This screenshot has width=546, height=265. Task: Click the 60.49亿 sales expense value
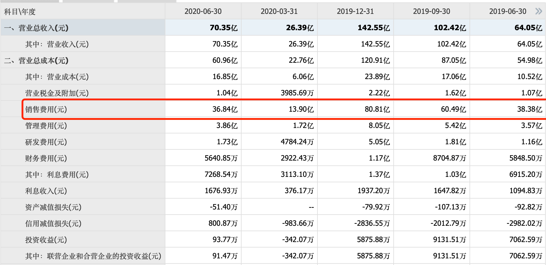453,109
